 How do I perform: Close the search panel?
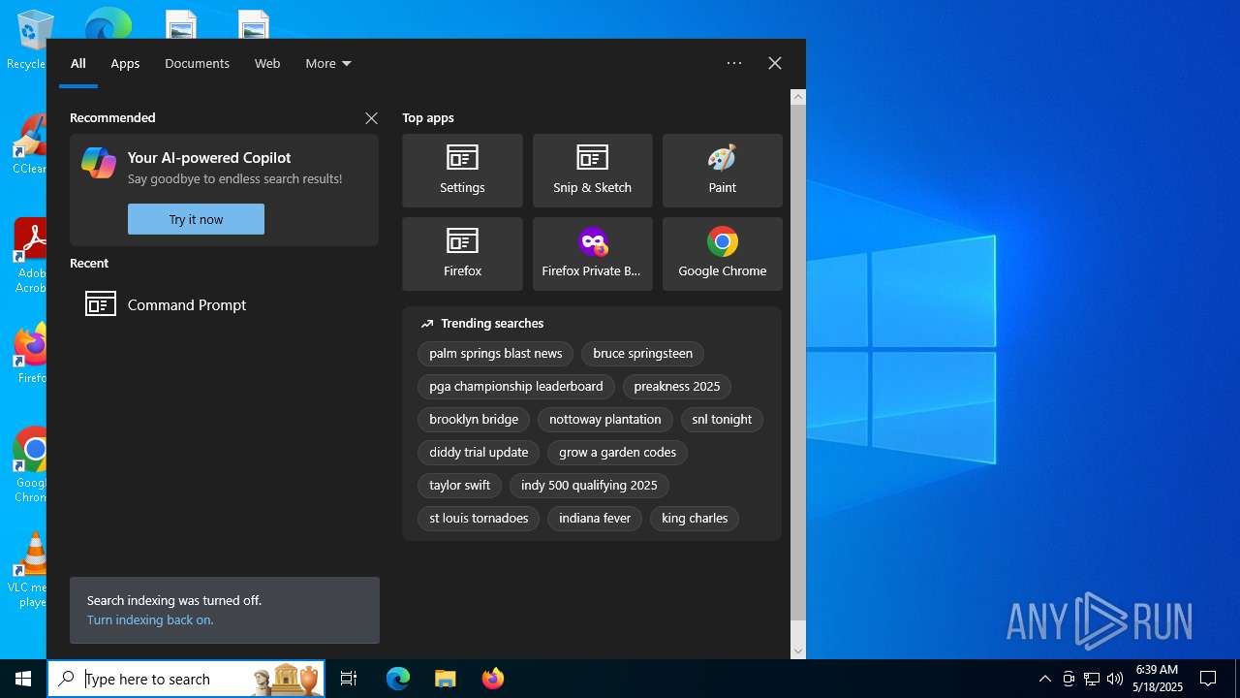pyautogui.click(x=775, y=63)
